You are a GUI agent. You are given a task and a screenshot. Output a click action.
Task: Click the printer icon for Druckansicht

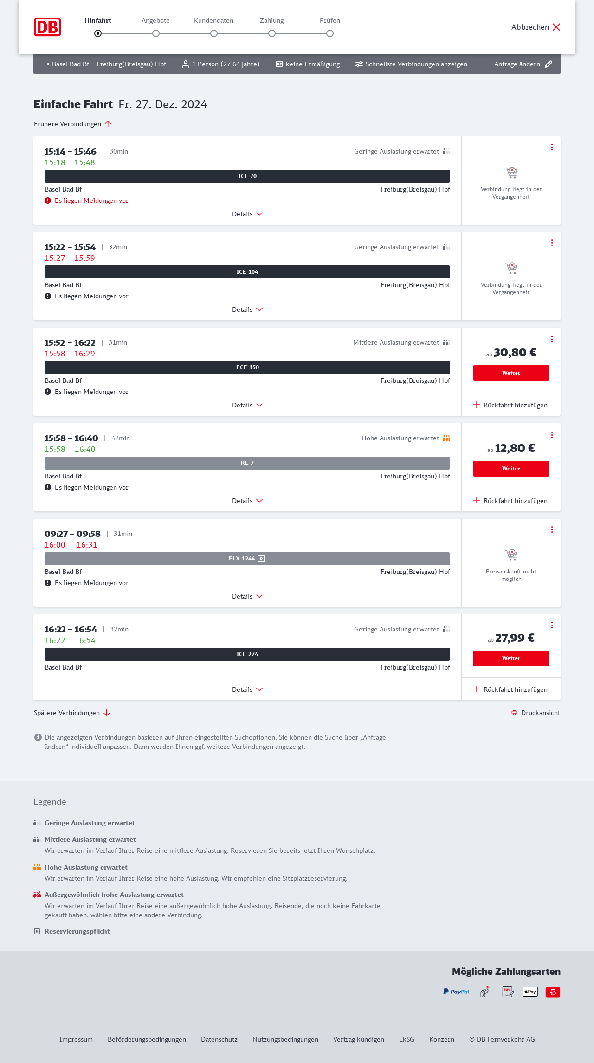coord(514,713)
